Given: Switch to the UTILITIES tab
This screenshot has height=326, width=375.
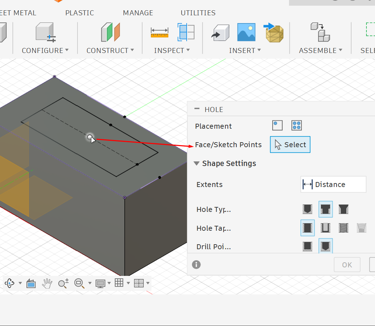Looking at the screenshot, I should 198,13.
